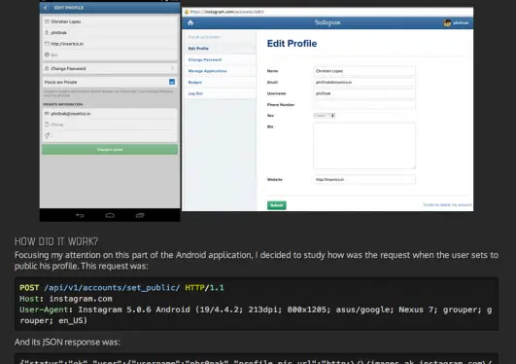Click the lock icon in the browser address bar
Screen dimensions: 516x364
(x=187, y=12)
